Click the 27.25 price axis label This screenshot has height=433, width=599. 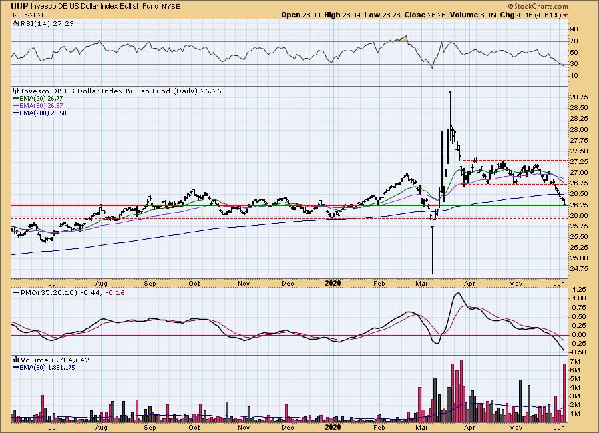point(579,162)
